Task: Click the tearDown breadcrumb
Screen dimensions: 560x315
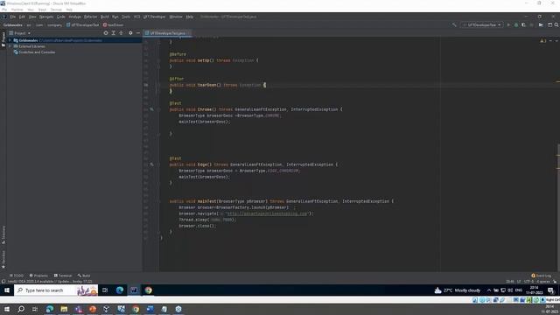Action: pos(113,25)
